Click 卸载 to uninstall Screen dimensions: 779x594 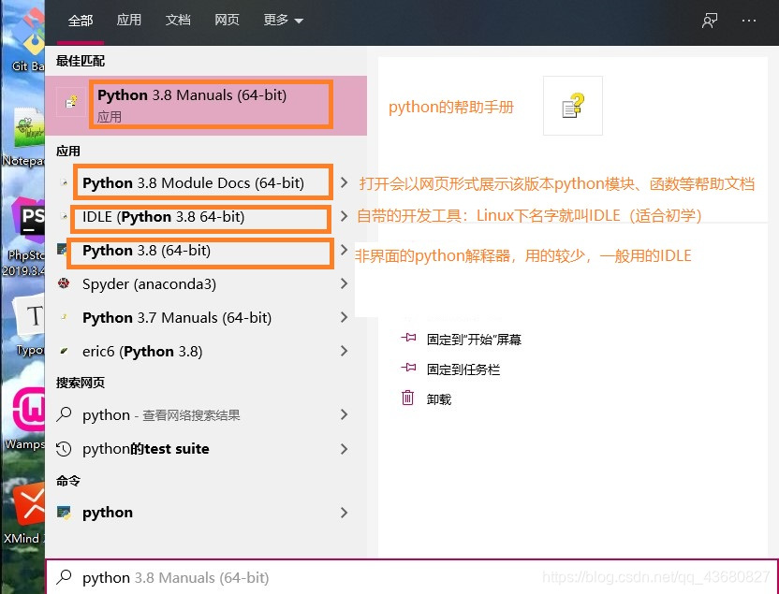(439, 399)
